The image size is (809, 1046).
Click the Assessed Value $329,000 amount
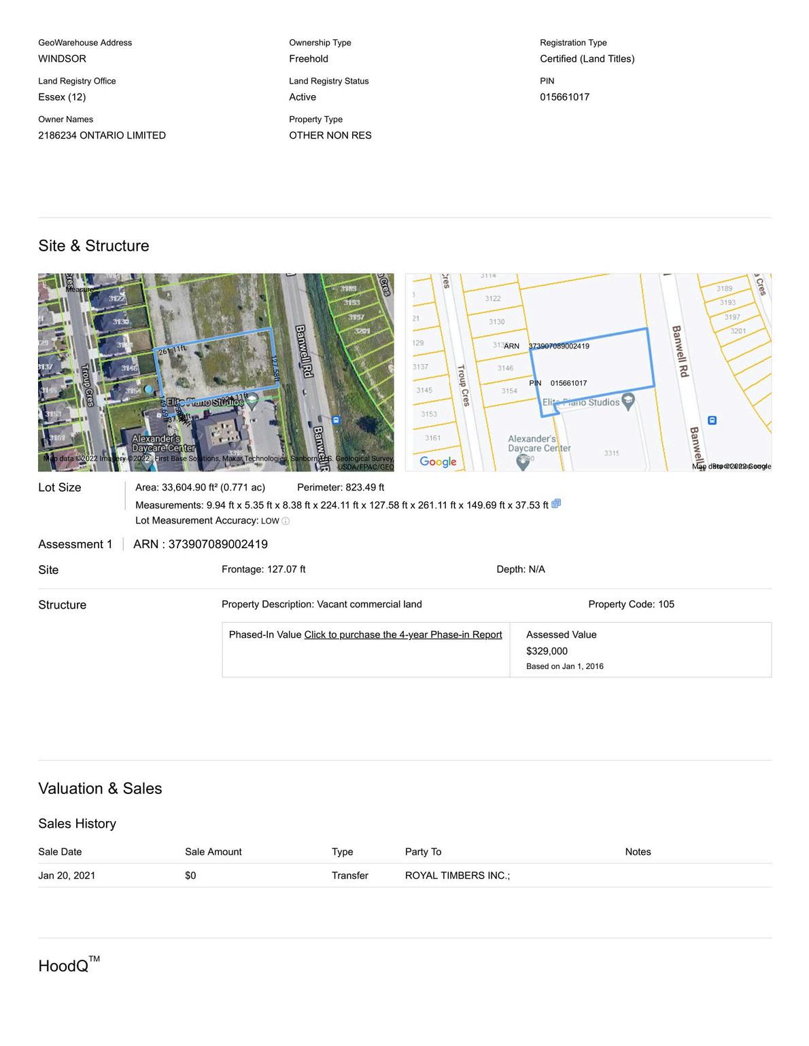pos(547,651)
